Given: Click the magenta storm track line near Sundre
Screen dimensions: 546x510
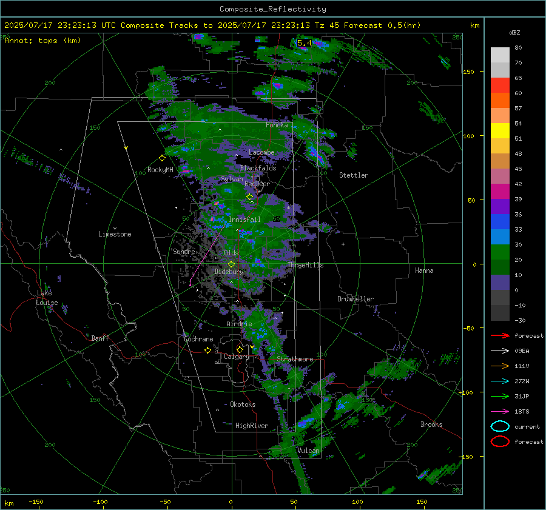Looking at the screenshot, I should click(x=206, y=255).
